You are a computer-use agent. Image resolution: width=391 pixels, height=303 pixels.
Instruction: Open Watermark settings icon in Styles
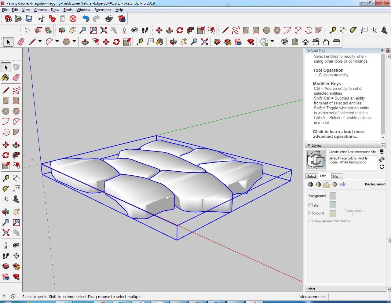pos(334,184)
